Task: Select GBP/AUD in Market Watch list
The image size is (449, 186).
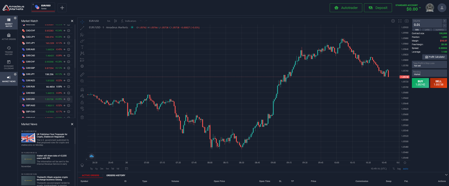Action: [31, 105]
